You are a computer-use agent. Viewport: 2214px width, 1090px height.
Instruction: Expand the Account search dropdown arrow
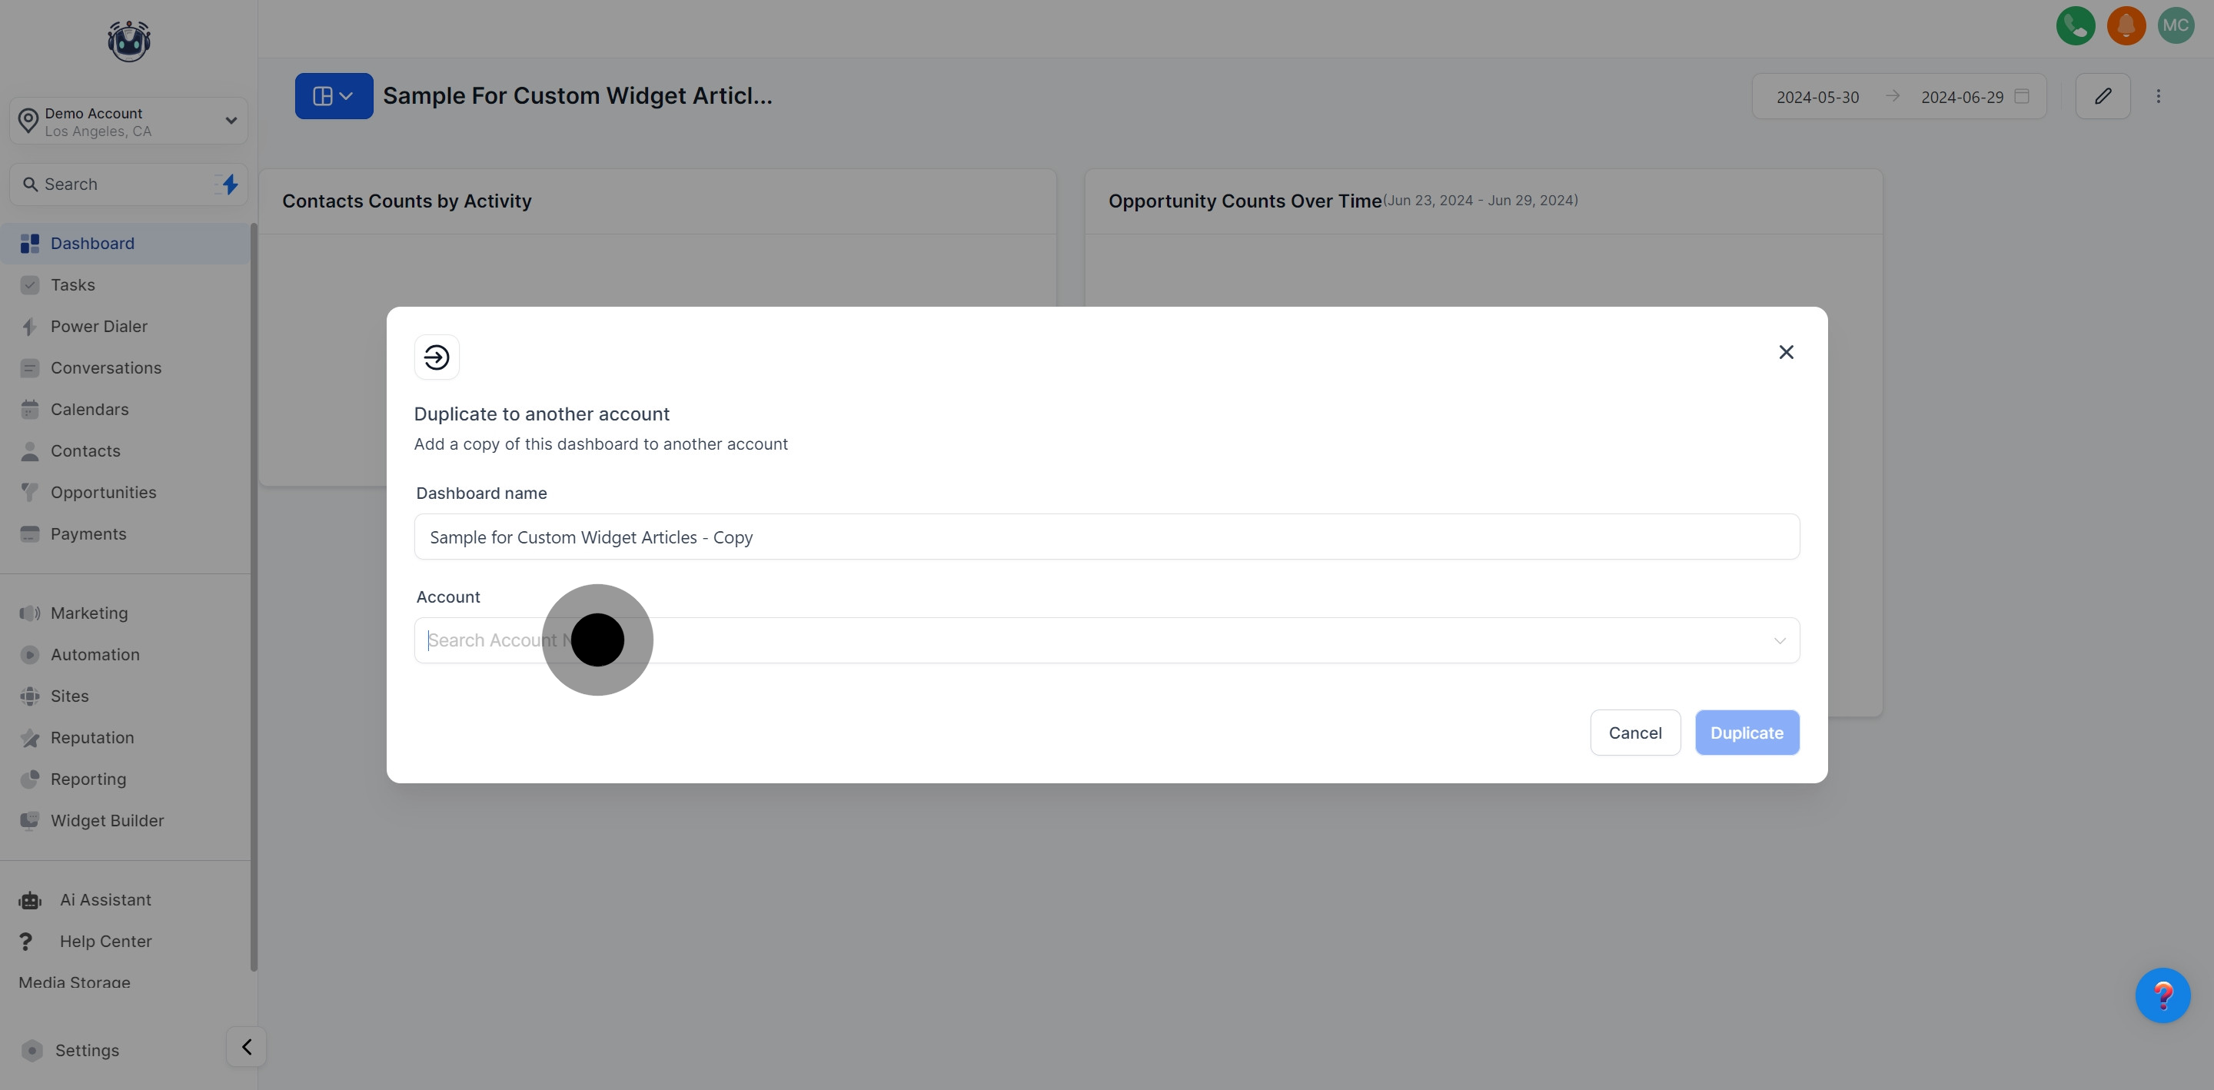[1779, 640]
